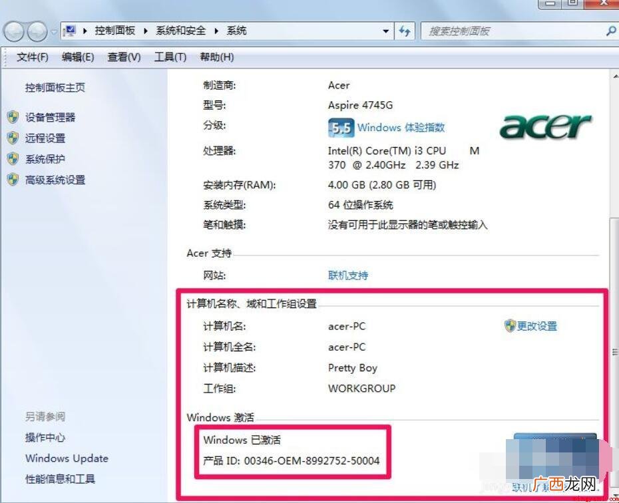Screen dimensions: 619x503
Task: Select the Aspire 4745G model text
Action: [361, 105]
